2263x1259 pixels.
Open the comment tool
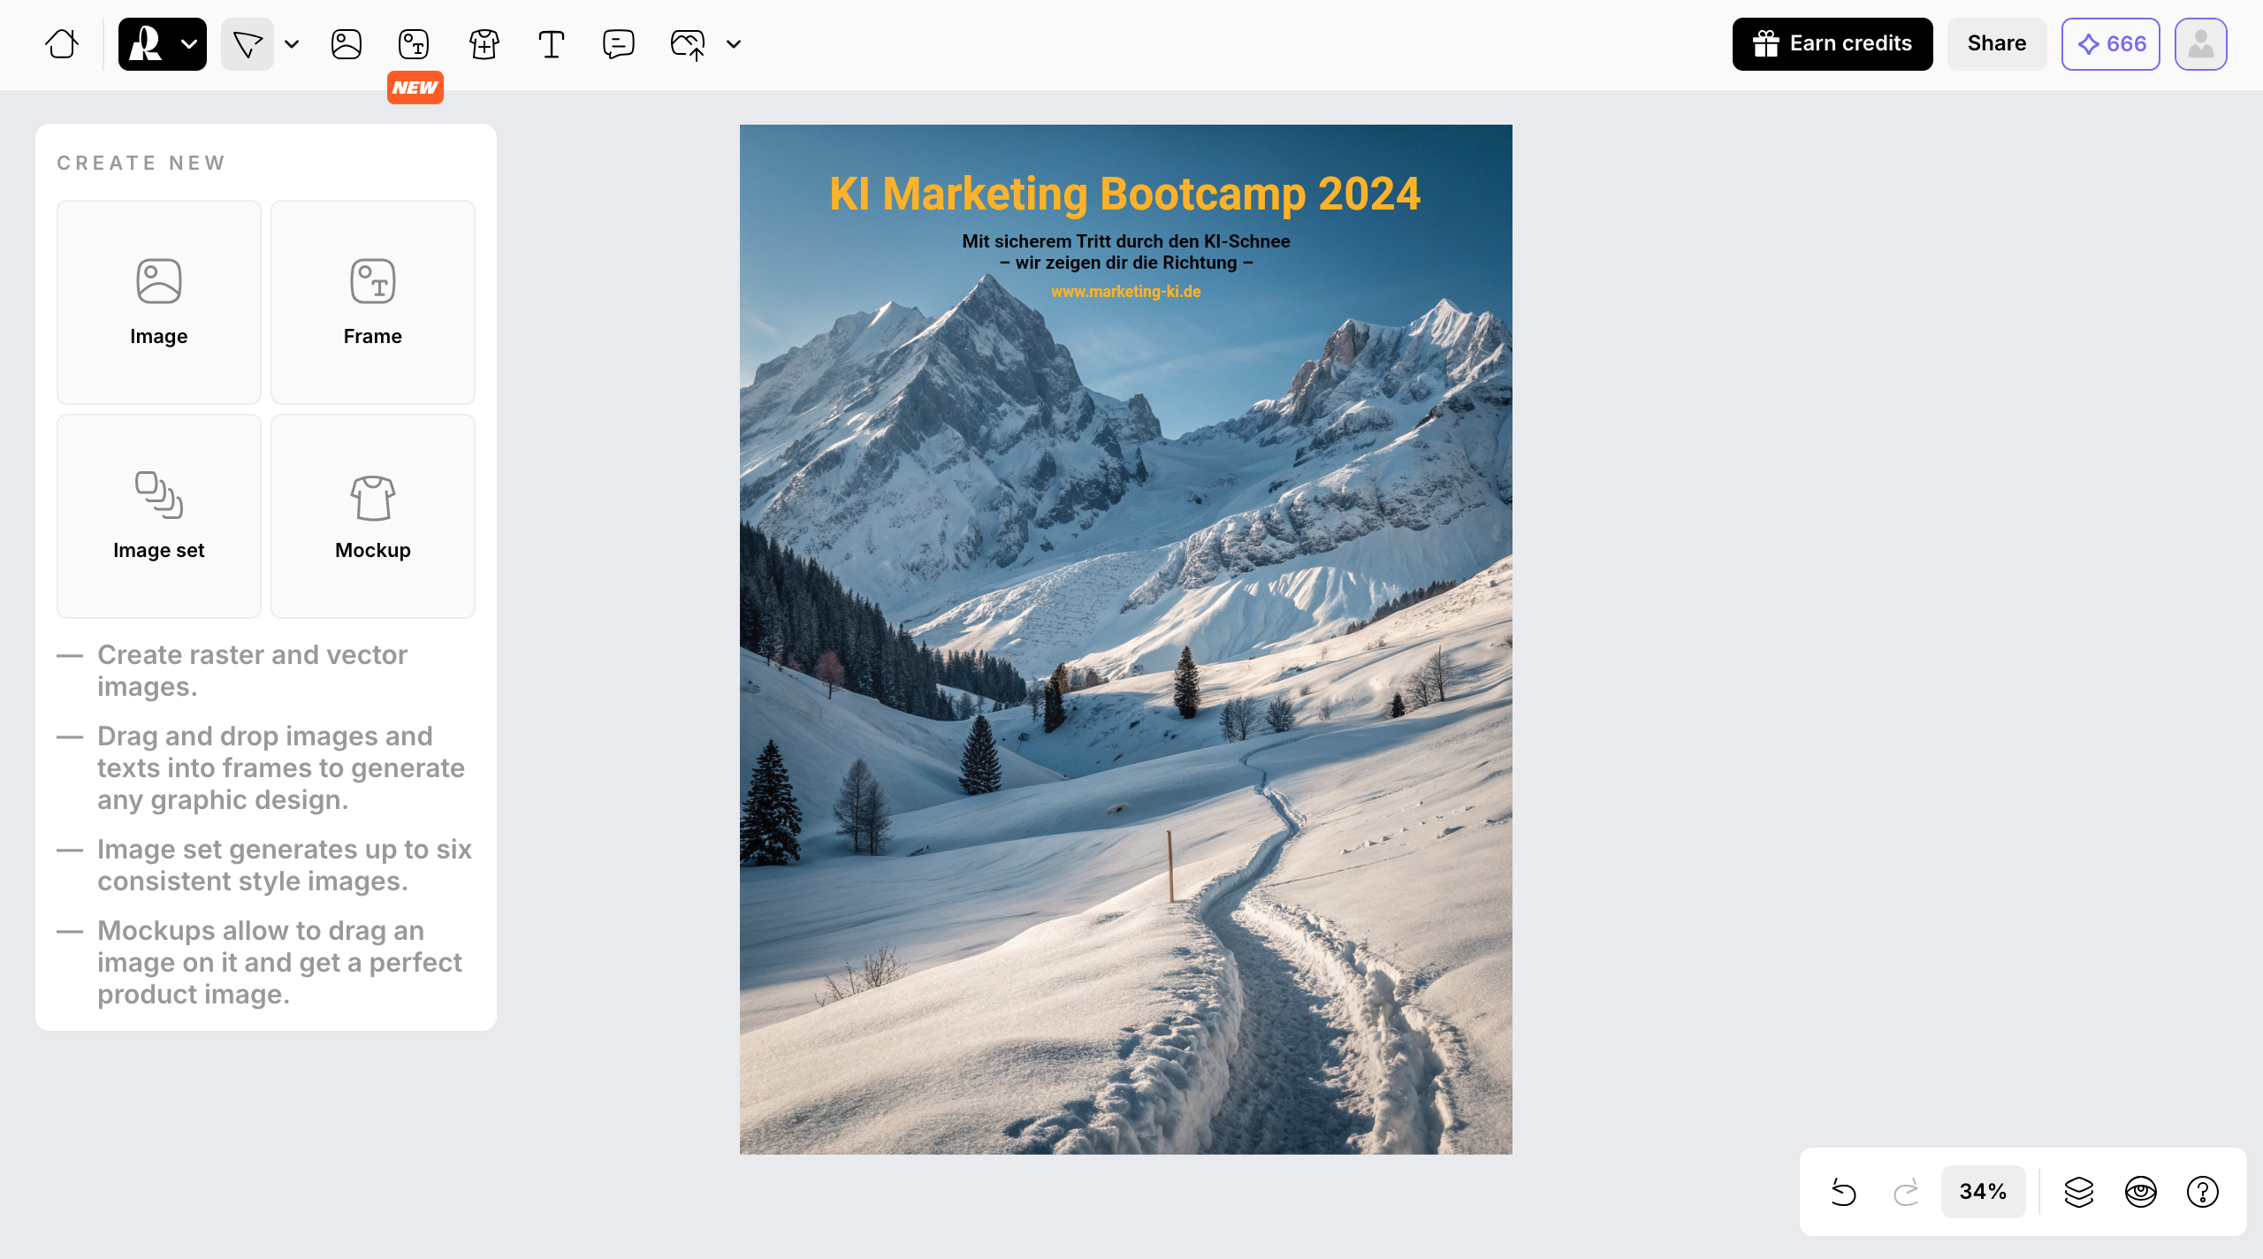point(619,43)
